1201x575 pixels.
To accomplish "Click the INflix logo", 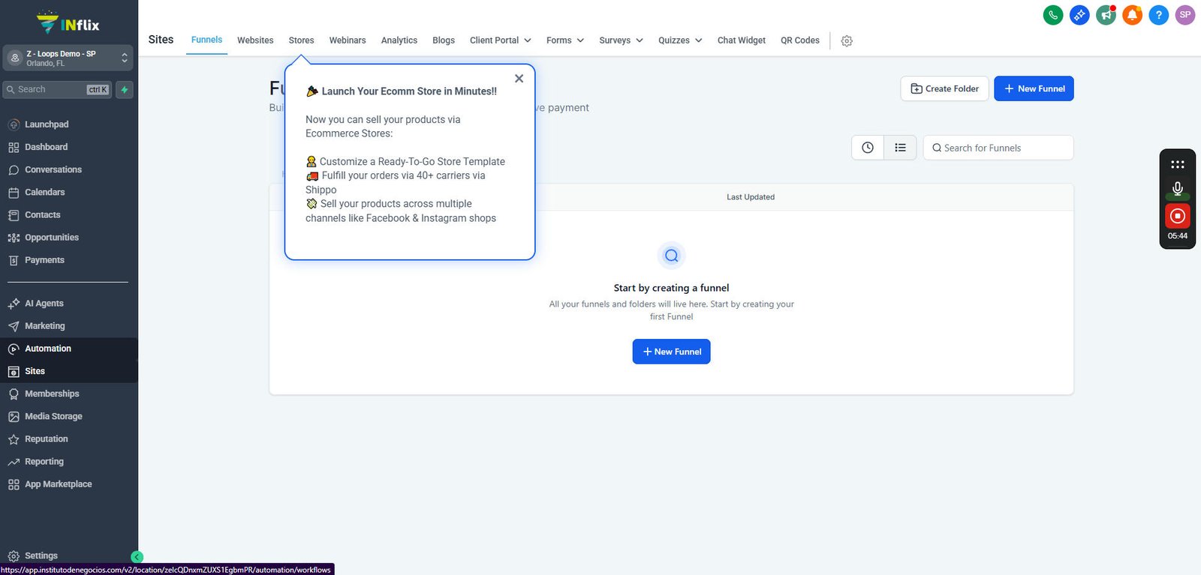I will coord(68,23).
